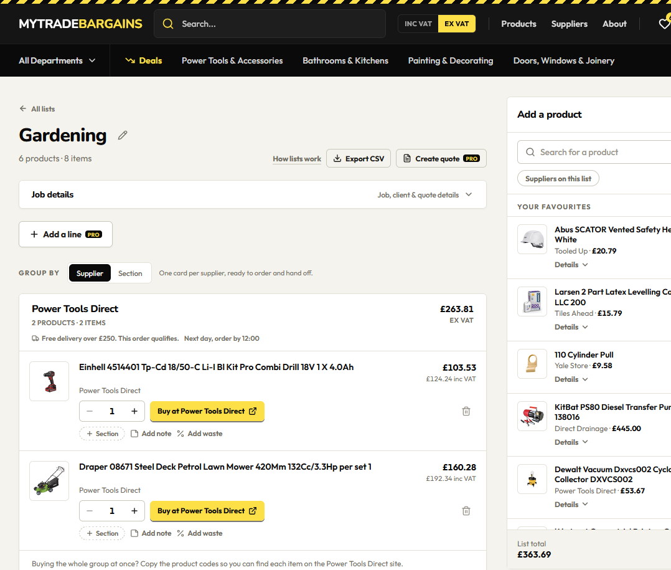Image resolution: width=671 pixels, height=570 pixels.
Task: Click Draper mower quantity value field
Action: coord(112,511)
